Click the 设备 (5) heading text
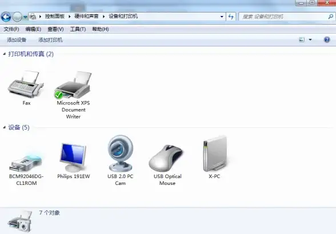Image resolution: width=336 pixels, height=234 pixels. pyautogui.click(x=19, y=127)
